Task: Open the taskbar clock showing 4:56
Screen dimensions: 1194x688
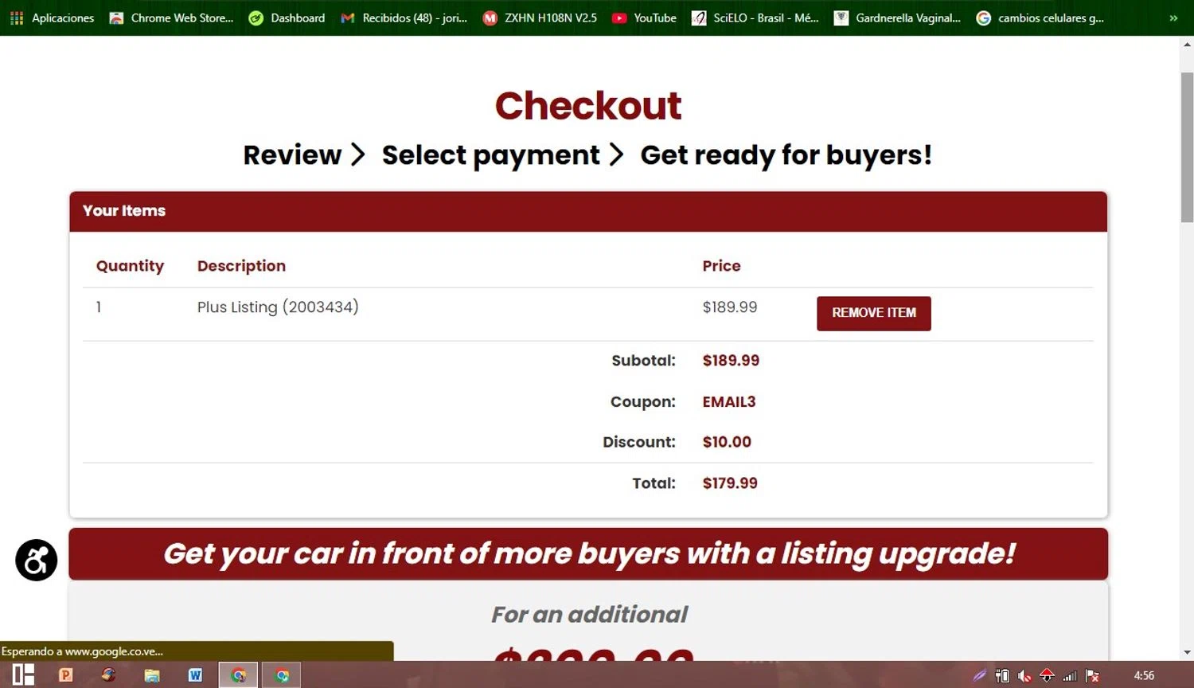Action: point(1144,675)
